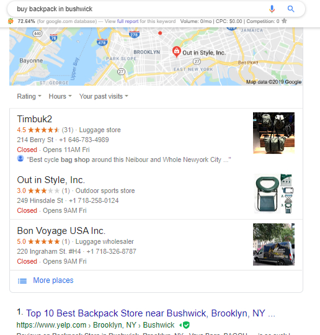Click the blue magnifying glass search icon
The image size is (320, 335).
[x=291, y=9]
